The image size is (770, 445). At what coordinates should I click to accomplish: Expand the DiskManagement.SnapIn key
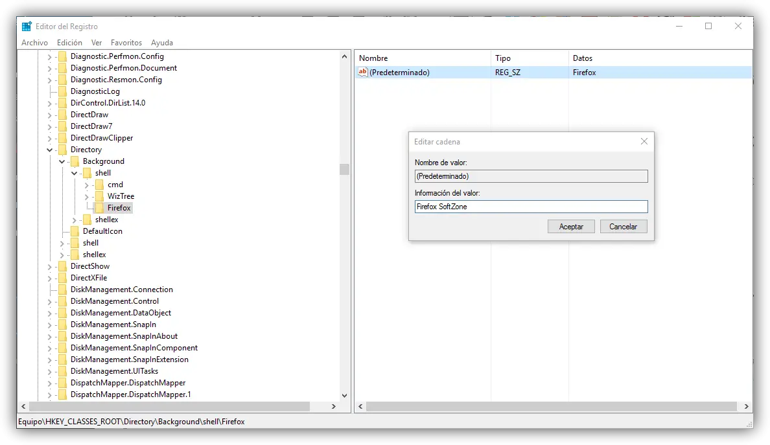click(50, 325)
